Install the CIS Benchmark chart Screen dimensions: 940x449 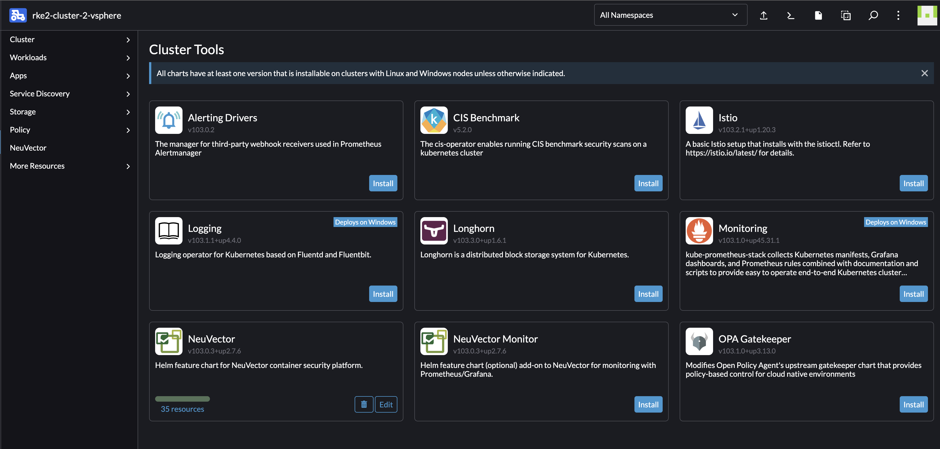tap(648, 183)
